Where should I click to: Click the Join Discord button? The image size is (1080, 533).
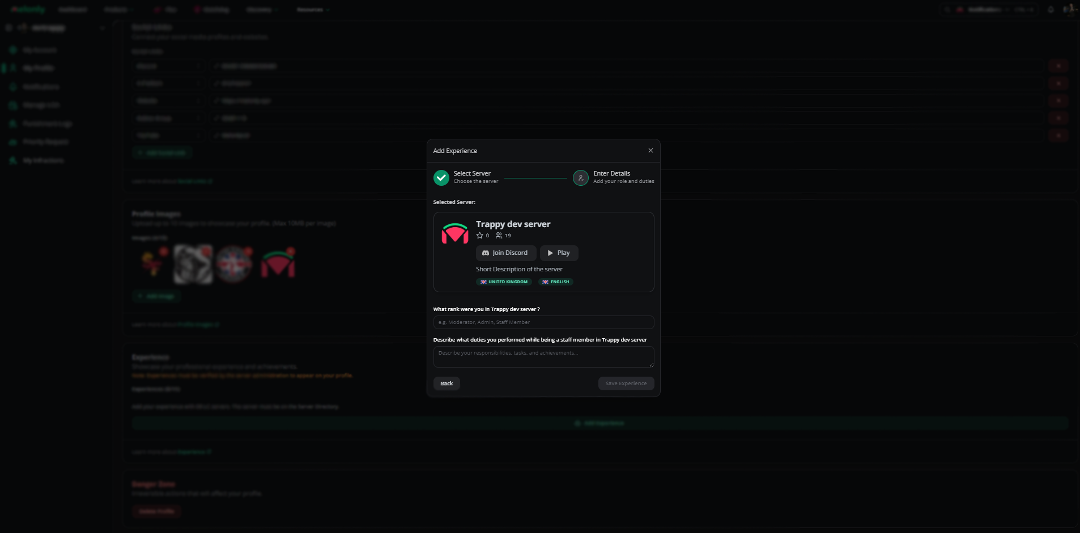click(x=506, y=253)
